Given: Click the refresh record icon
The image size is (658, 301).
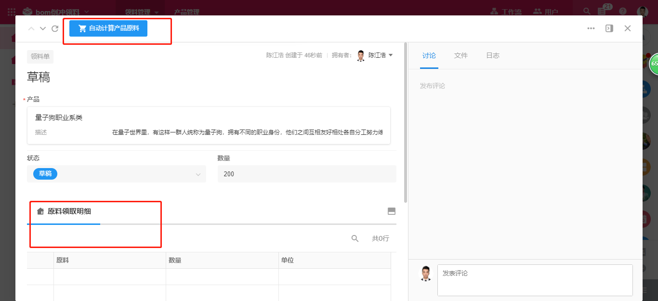Looking at the screenshot, I should point(55,28).
